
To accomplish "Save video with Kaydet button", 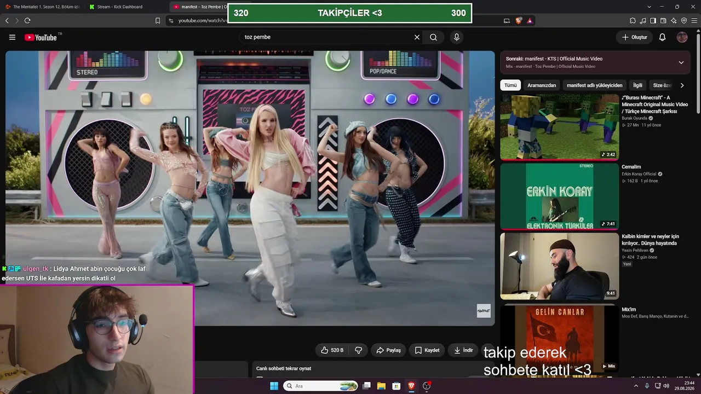I will point(427,350).
